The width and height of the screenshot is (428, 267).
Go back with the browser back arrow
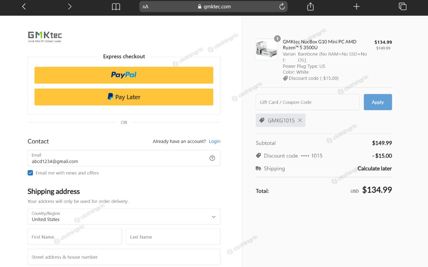tap(24, 7)
